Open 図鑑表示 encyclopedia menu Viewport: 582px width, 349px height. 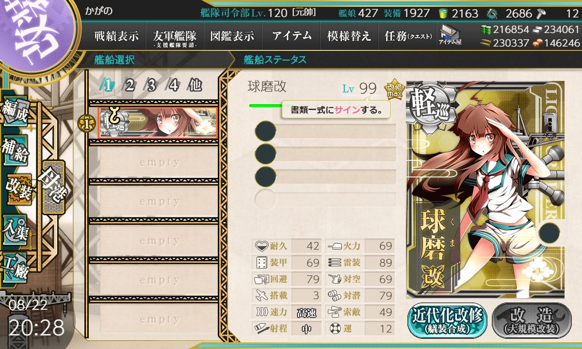pyautogui.click(x=232, y=36)
